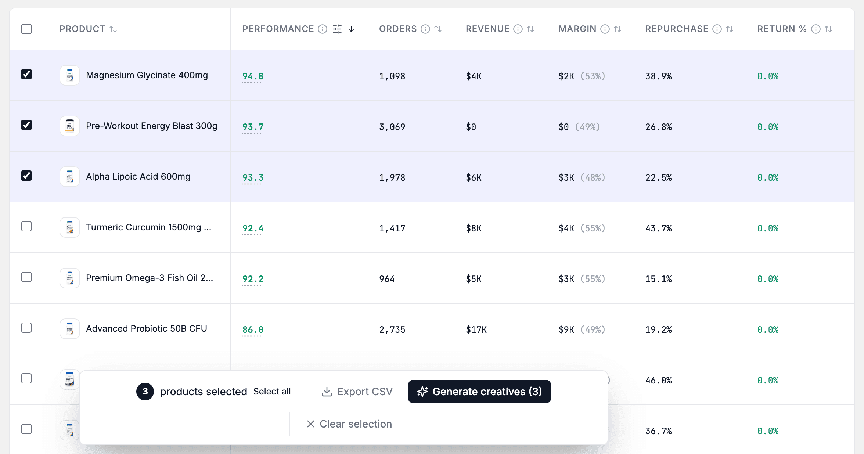Click Generate creatives (3) button
The height and width of the screenshot is (454, 864).
coord(479,392)
